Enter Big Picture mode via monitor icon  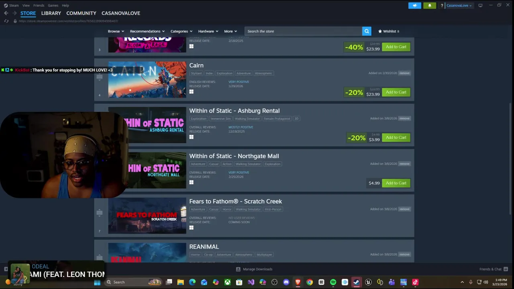[x=480, y=6]
